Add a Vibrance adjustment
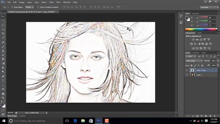This screenshot has width=220, height=124. [209, 40]
